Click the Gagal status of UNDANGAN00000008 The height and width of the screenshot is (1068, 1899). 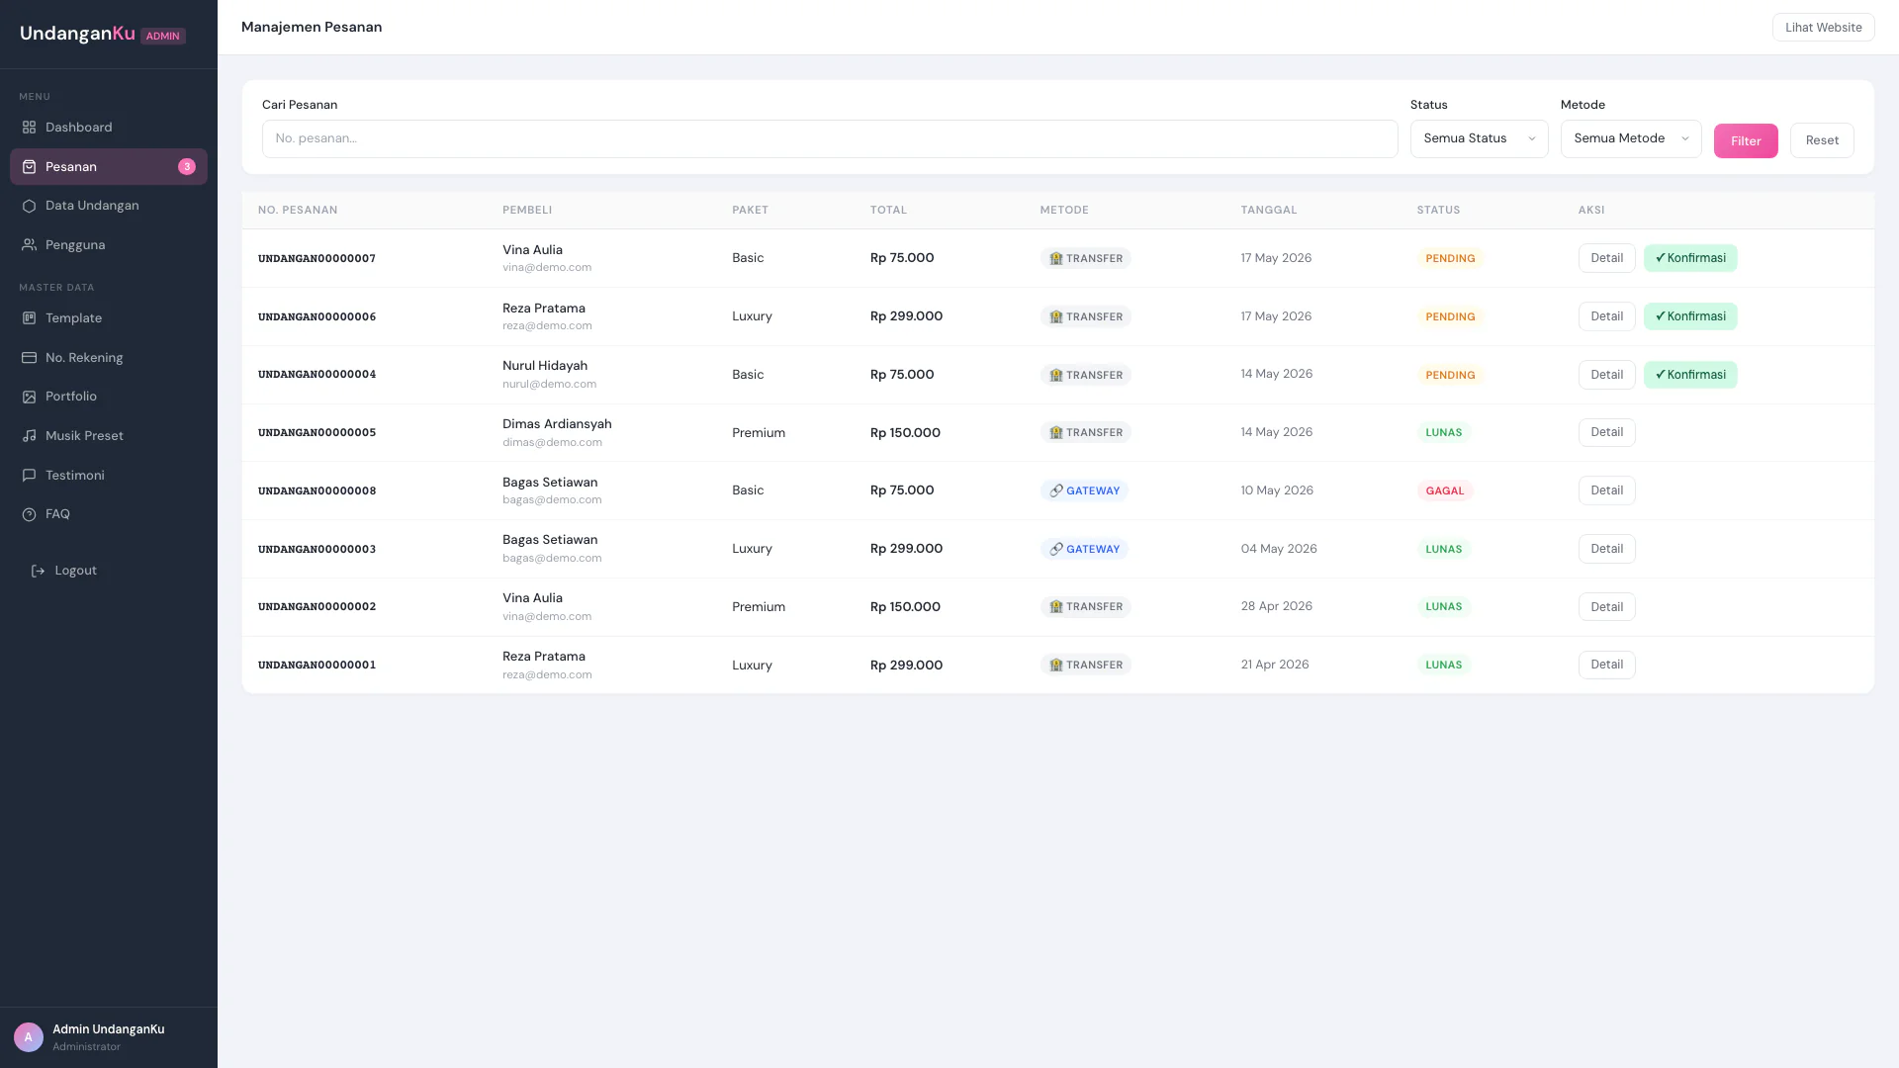tap(1444, 490)
